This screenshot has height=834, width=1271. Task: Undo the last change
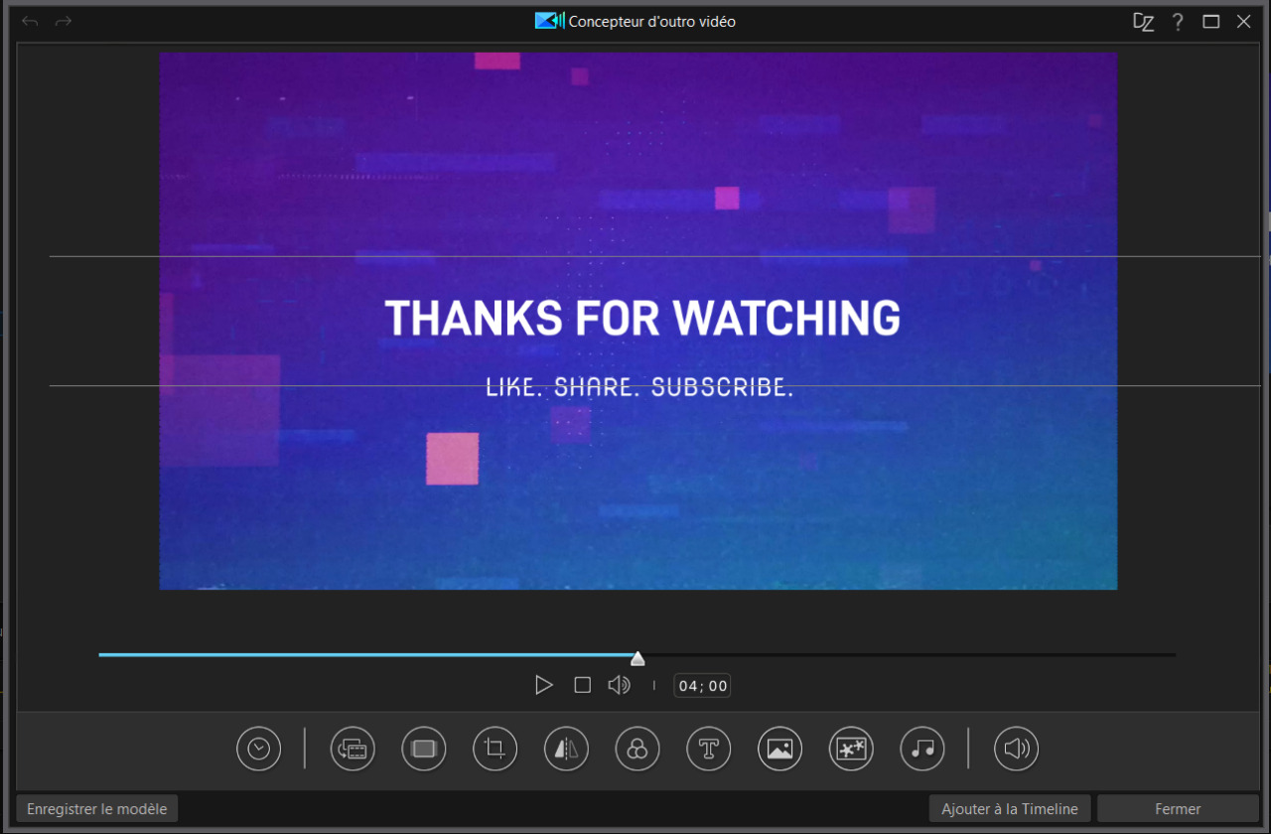(29, 21)
